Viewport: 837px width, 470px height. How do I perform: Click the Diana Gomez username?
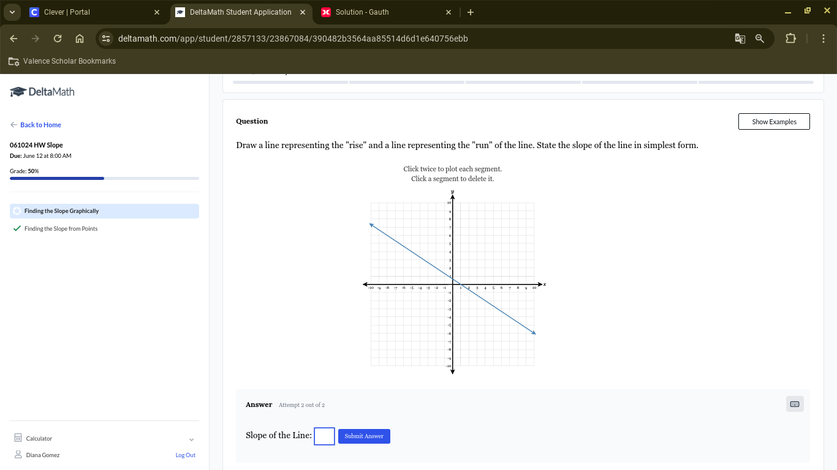(x=43, y=455)
